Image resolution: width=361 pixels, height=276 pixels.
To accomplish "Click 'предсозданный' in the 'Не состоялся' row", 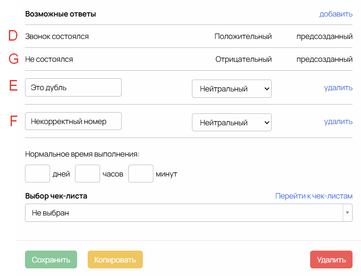I will point(325,60).
